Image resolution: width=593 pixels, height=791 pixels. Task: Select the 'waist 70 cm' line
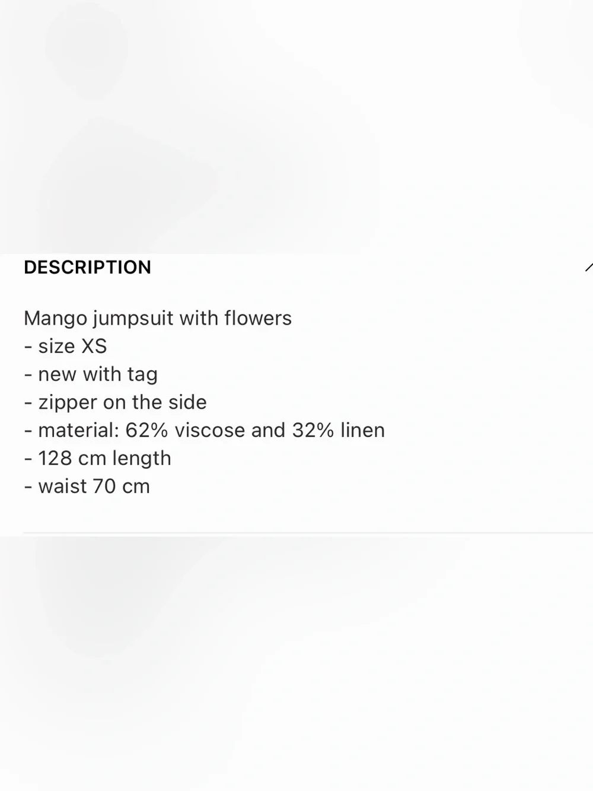point(87,487)
